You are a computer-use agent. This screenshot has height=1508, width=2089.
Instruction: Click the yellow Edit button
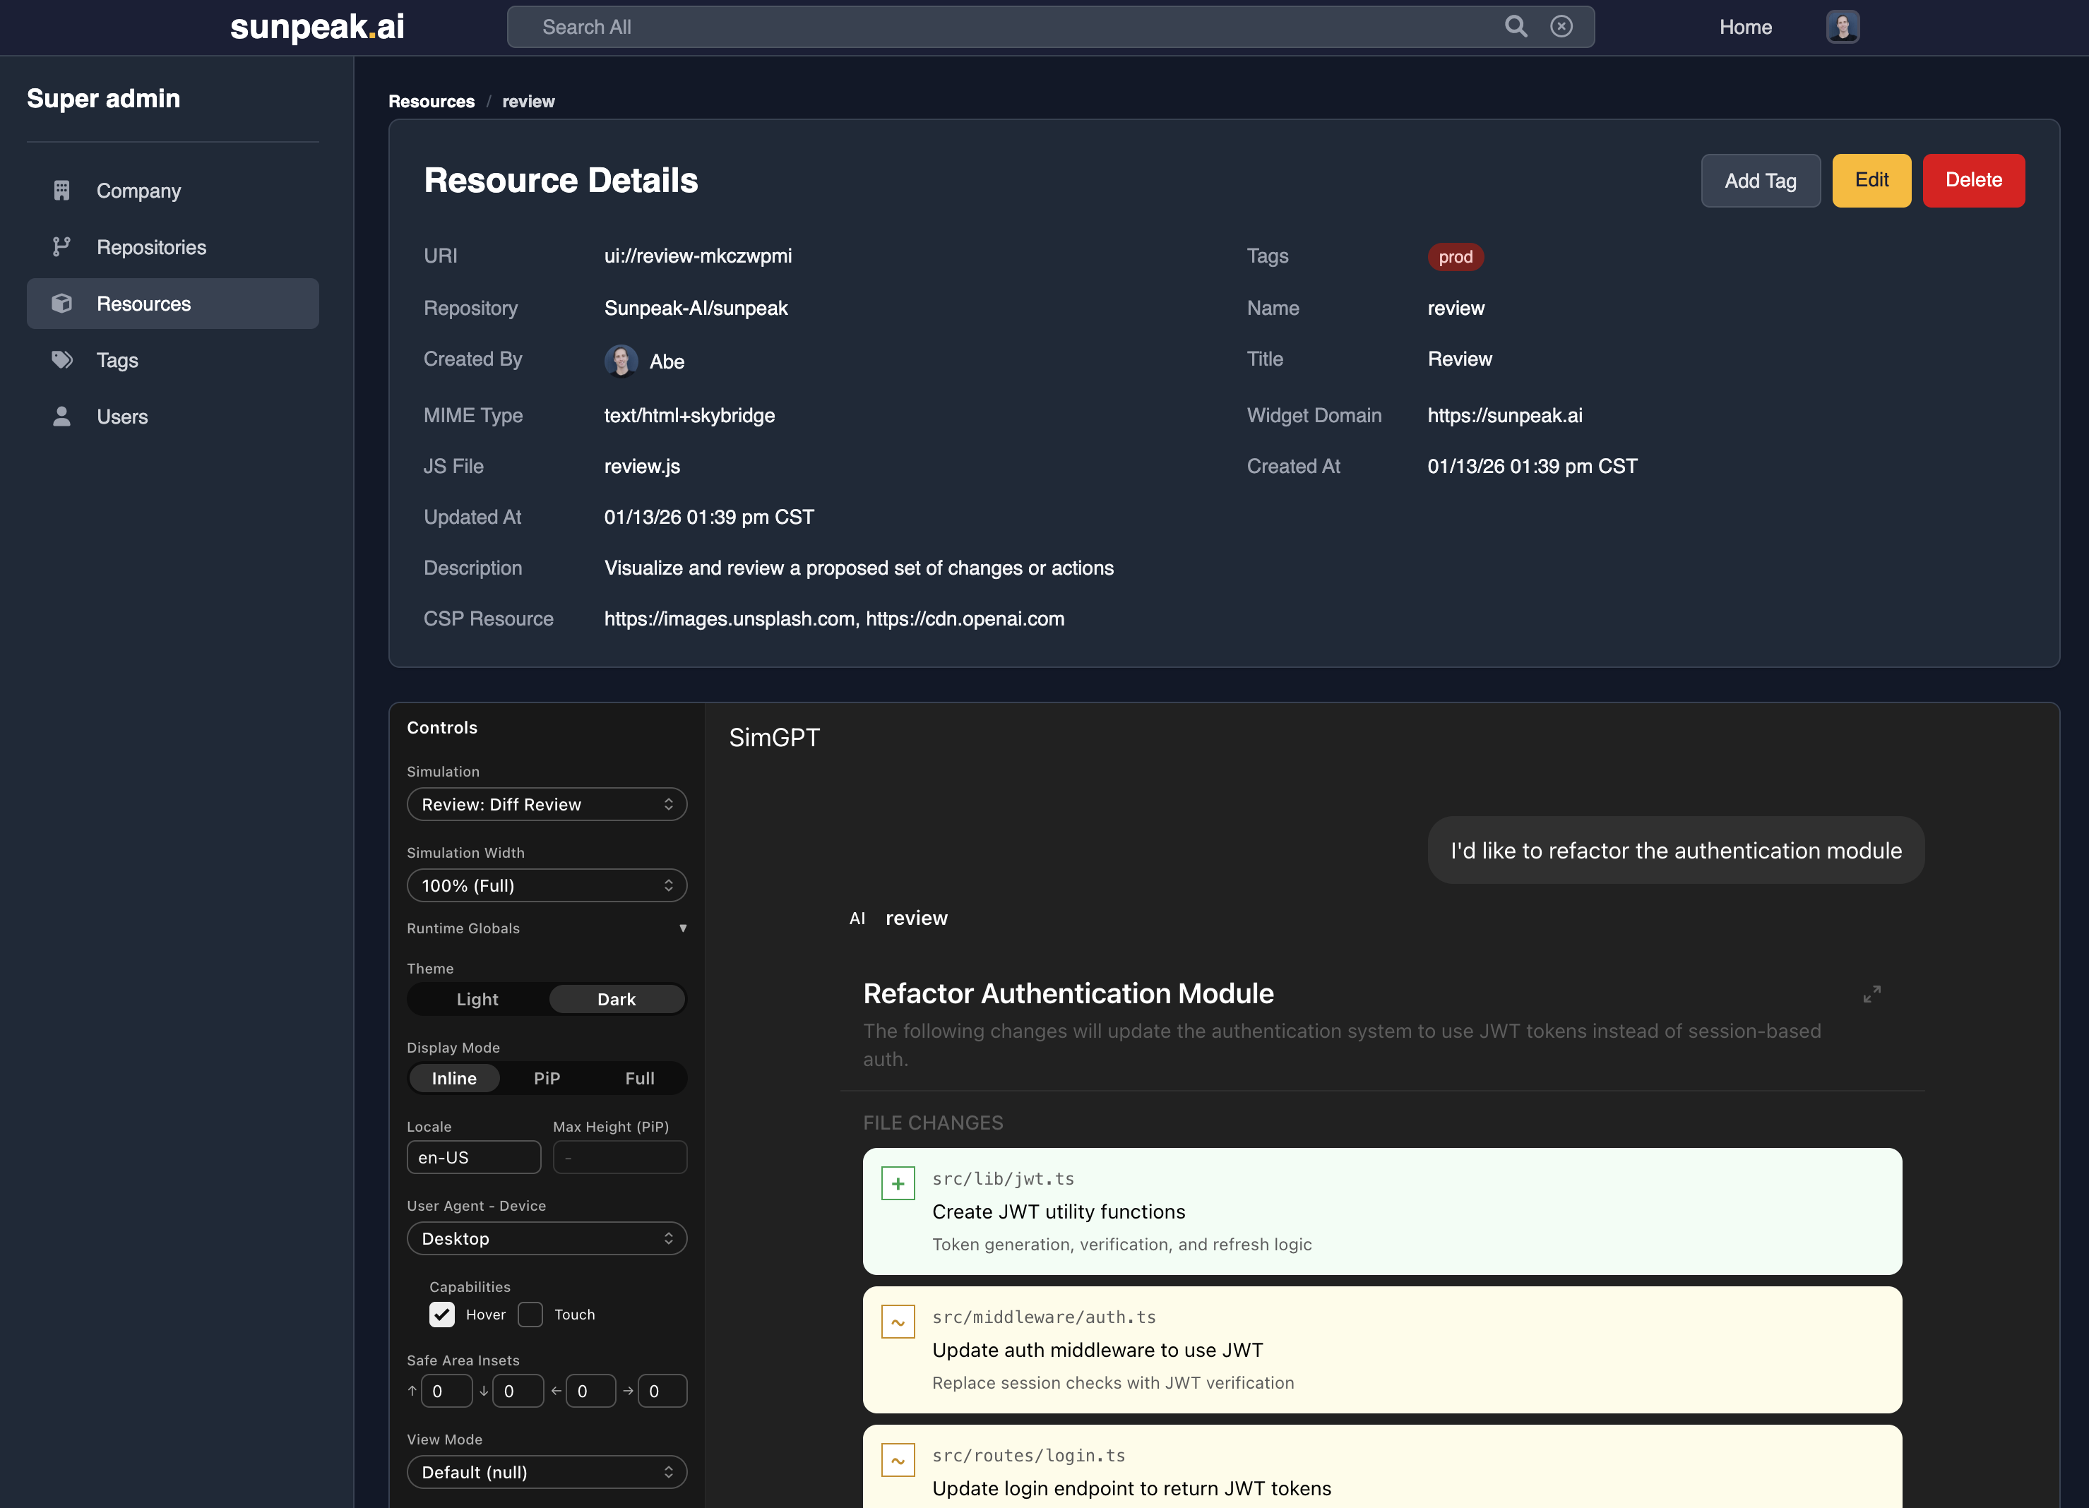tap(1871, 181)
